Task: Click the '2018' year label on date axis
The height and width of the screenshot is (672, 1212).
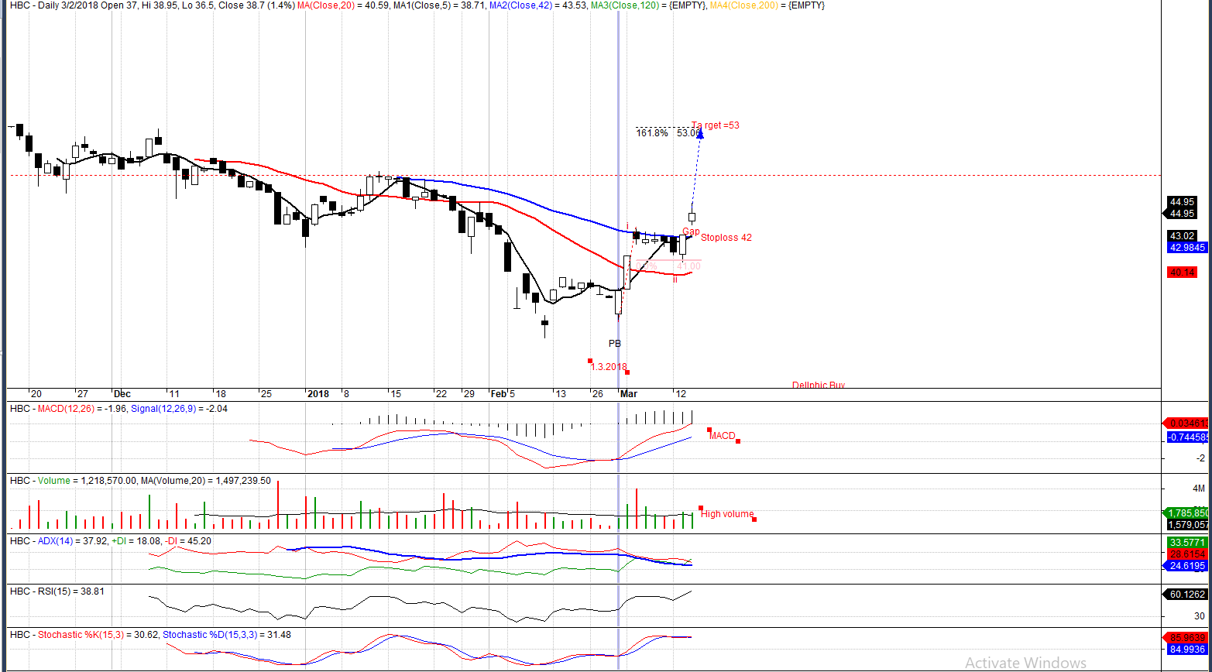Action: click(x=318, y=394)
